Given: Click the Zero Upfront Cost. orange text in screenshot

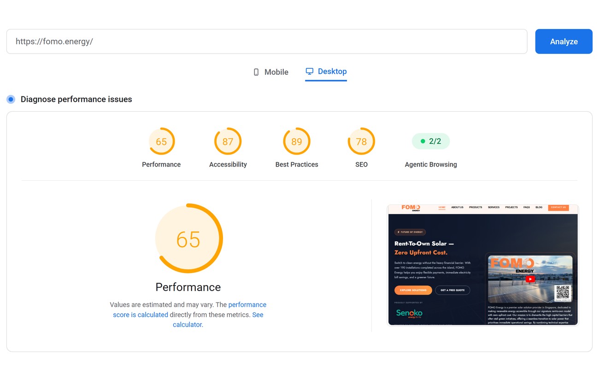Looking at the screenshot, I should [x=421, y=252].
